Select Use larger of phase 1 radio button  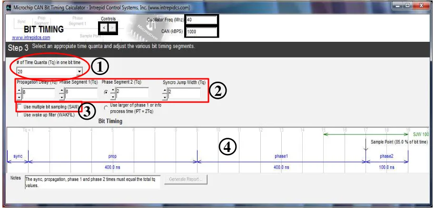click(106, 108)
